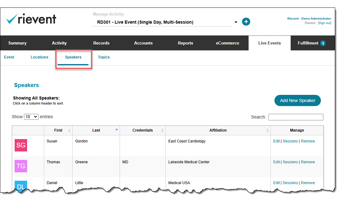Open the Fulfillment tab
The width and height of the screenshot is (338, 200).
[x=308, y=43]
